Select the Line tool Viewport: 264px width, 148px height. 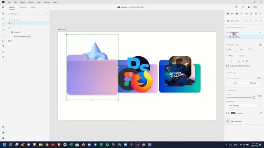click(3, 35)
